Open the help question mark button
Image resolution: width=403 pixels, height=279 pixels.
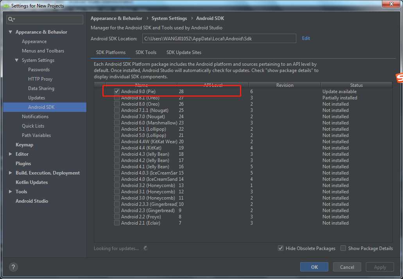point(13,267)
